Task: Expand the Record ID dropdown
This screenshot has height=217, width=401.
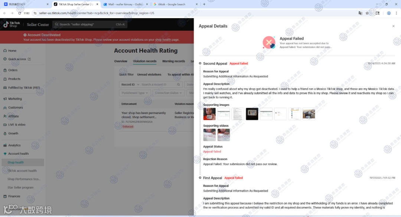Action: pyautogui.click(x=130, y=85)
